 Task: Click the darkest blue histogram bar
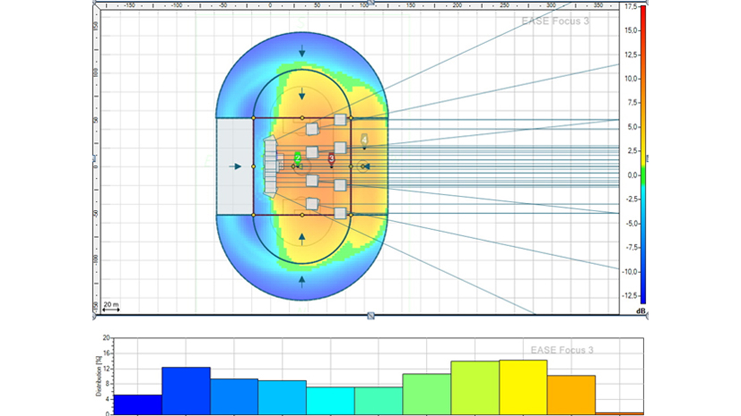tap(137, 404)
